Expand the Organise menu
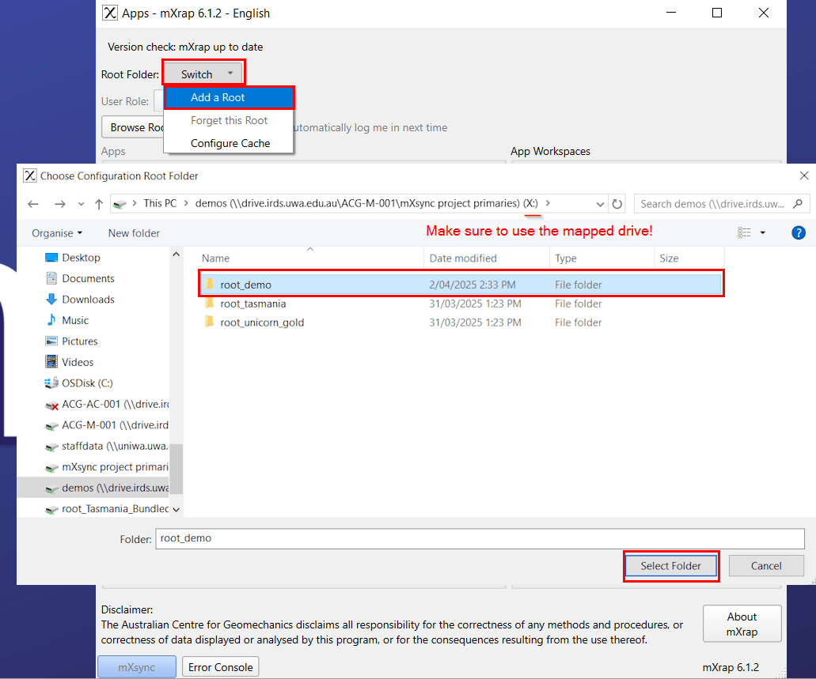The image size is (816, 679). click(57, 233)
